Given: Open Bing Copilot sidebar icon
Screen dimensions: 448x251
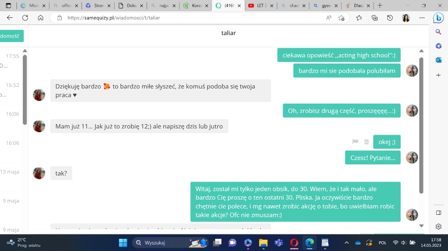Looking at the screenshot, I should click(x=438, y=18).
